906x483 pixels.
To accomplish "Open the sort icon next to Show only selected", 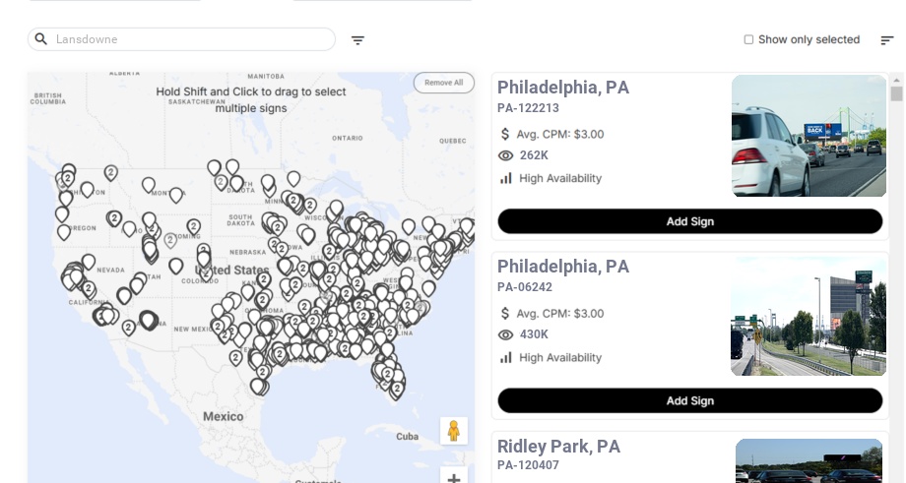I will point(886,40).
